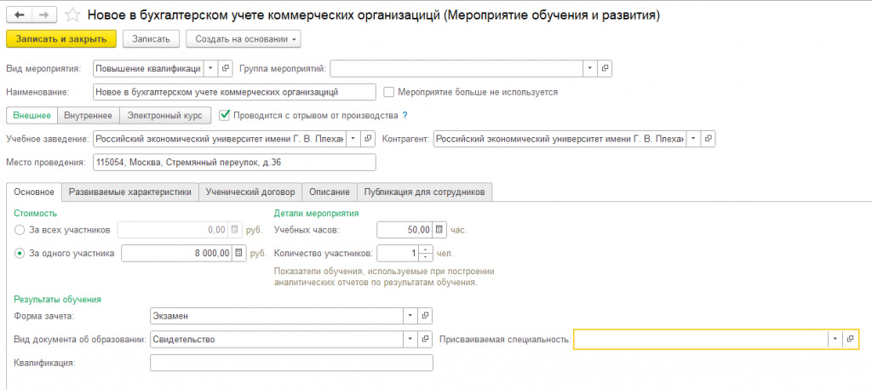The image size is (872, 390).
Task: Open calculator for Учебных часов
Action: (439, 229)
